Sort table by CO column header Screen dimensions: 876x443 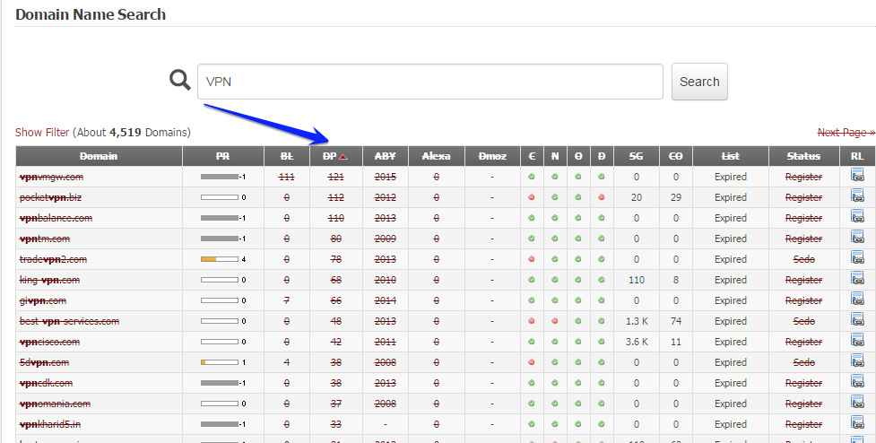(675, 156)
